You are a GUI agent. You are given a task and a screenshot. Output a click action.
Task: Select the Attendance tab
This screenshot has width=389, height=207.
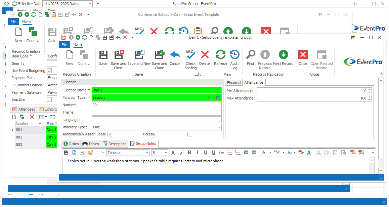tap(254, 82)
